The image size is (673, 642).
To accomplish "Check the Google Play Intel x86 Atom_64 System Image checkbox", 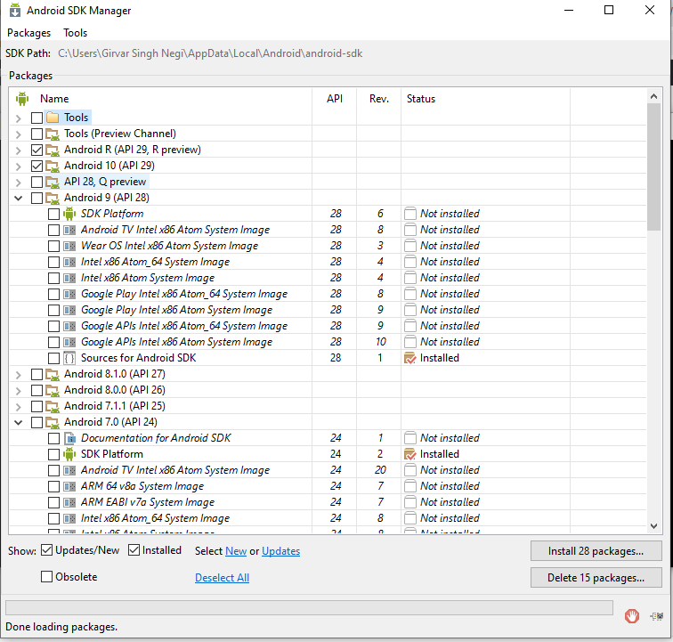I will [53, 294].
